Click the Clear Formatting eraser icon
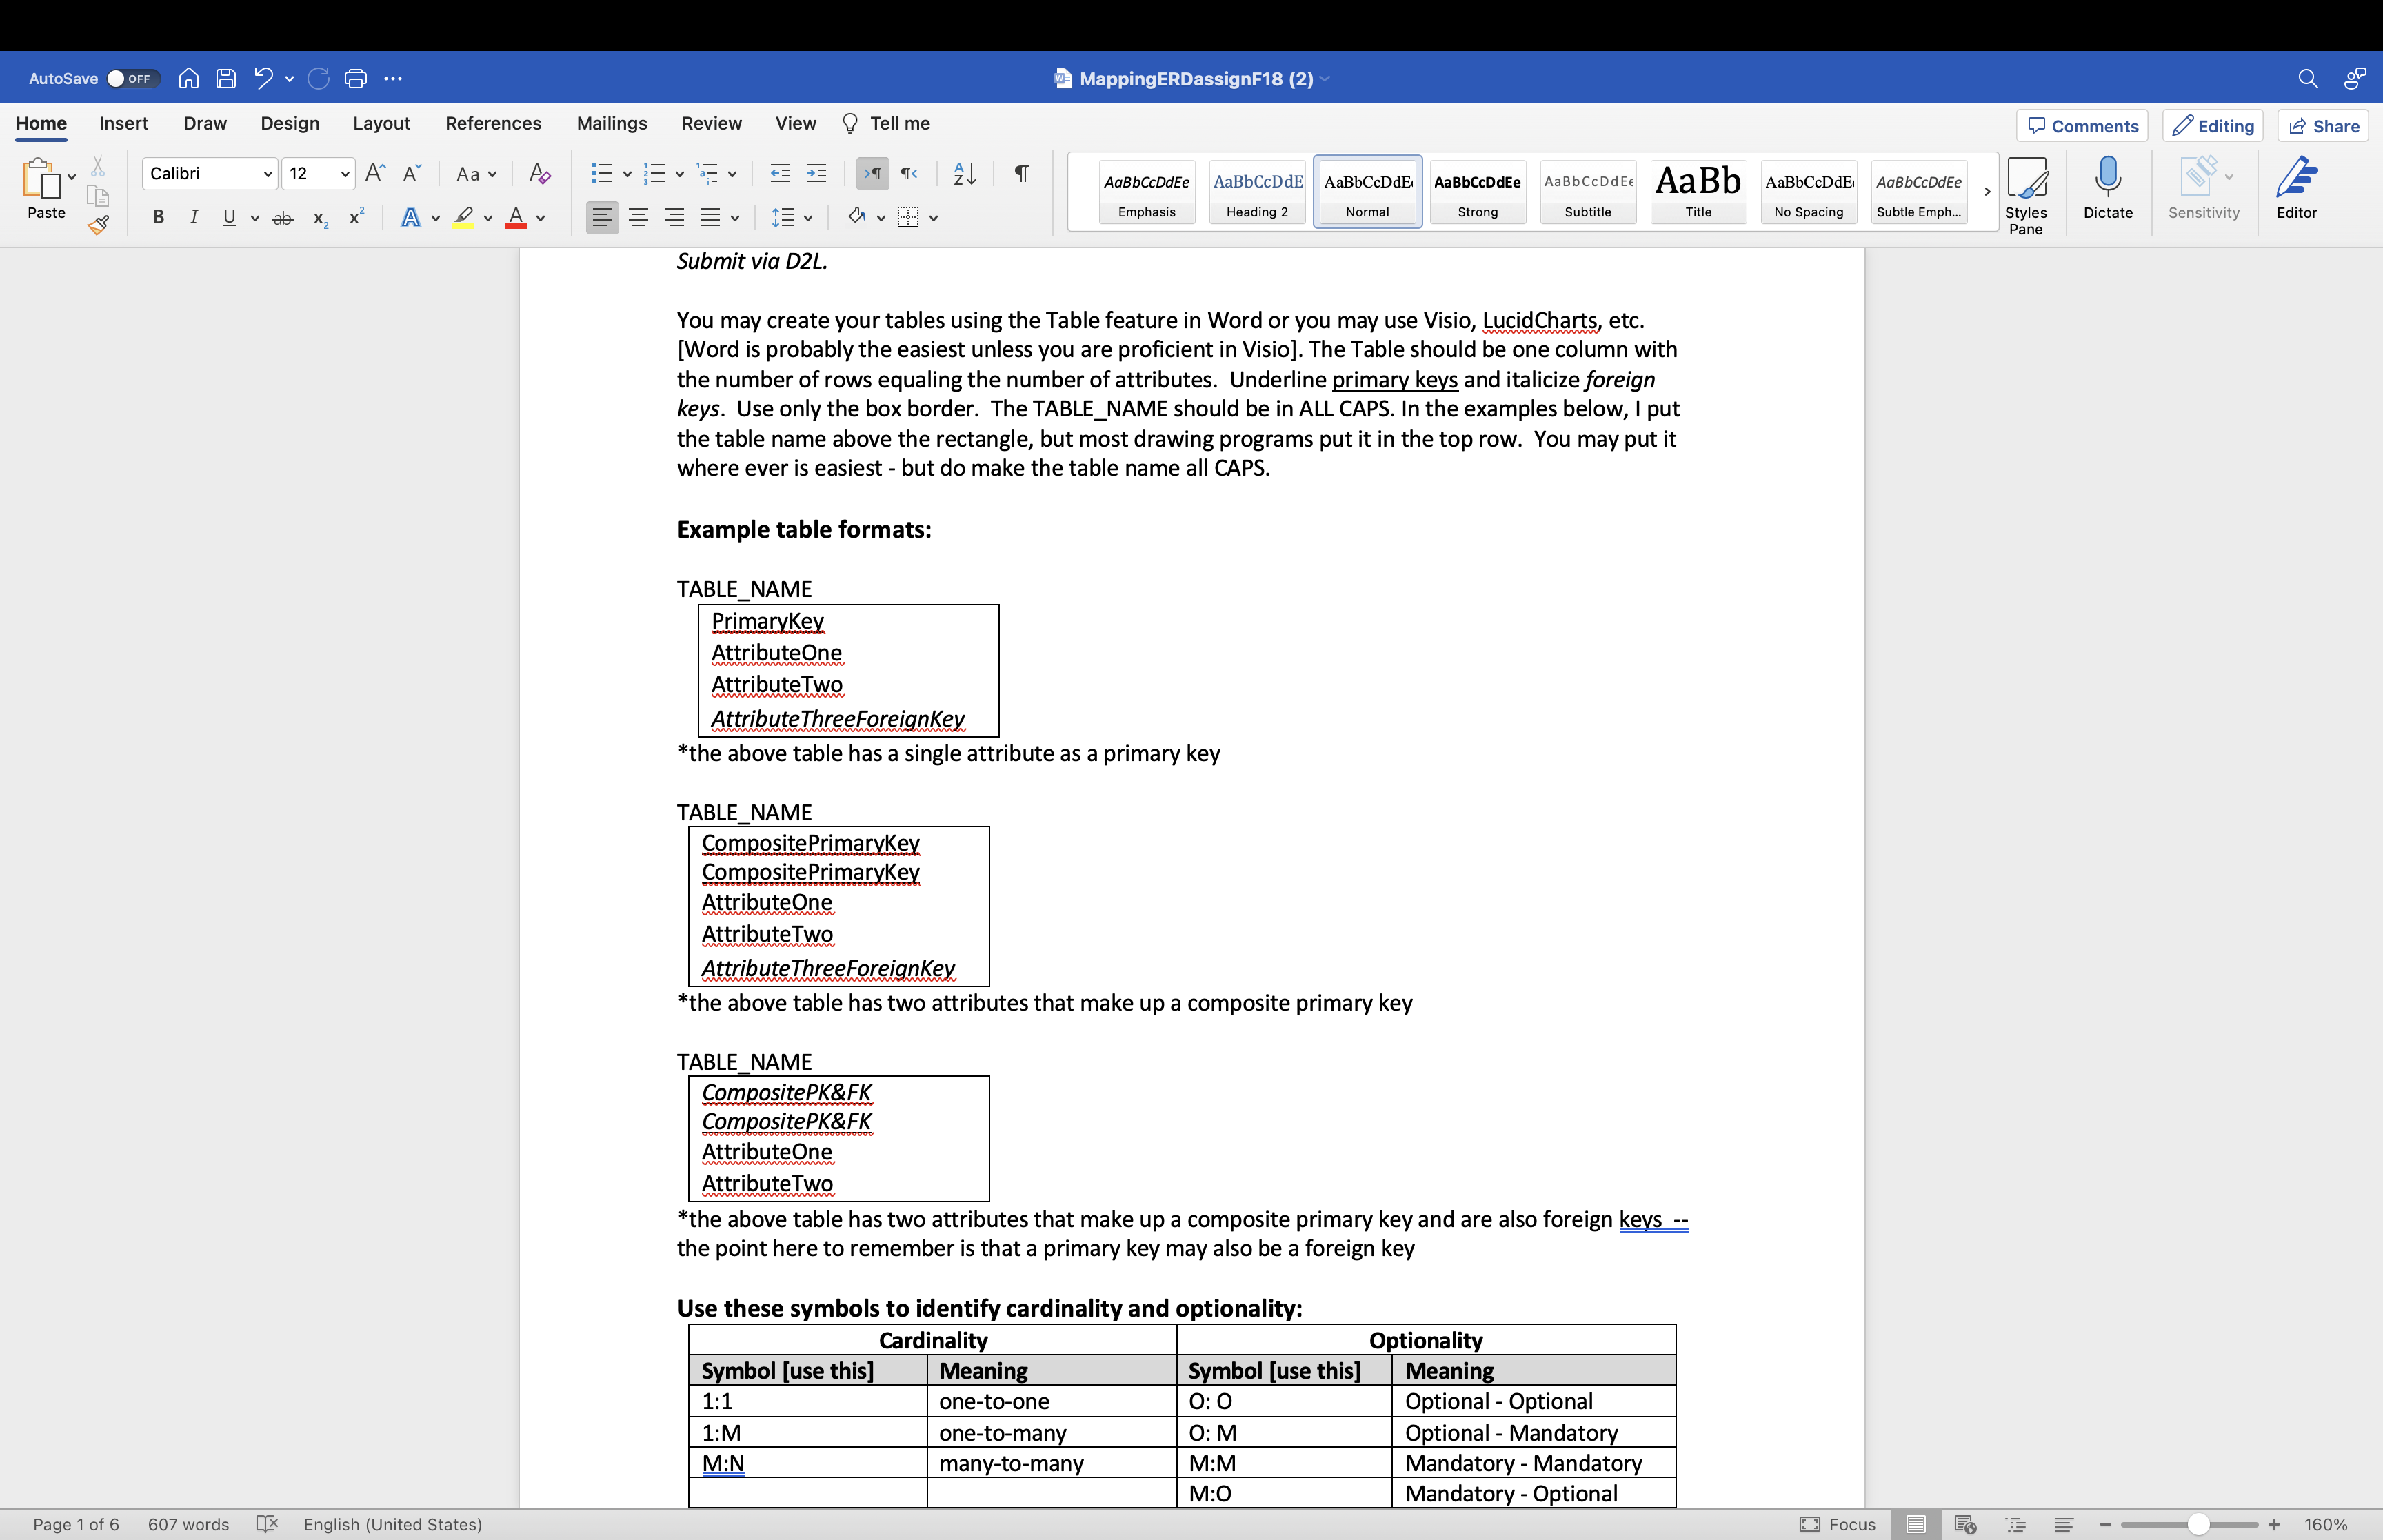The width and height of the screenshot is (2383, 1540). [540, 174]
